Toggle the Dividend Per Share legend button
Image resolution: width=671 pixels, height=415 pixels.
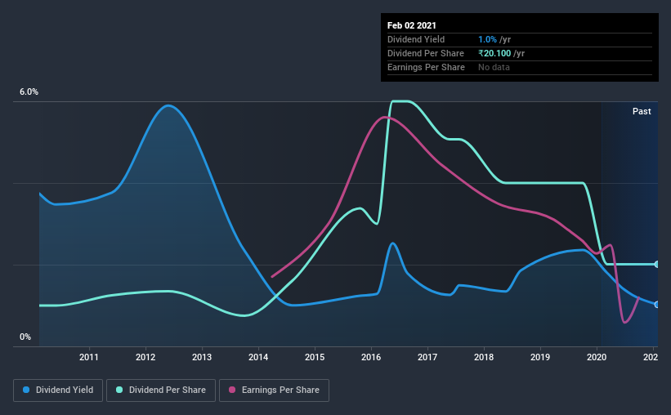coord(161,390)
